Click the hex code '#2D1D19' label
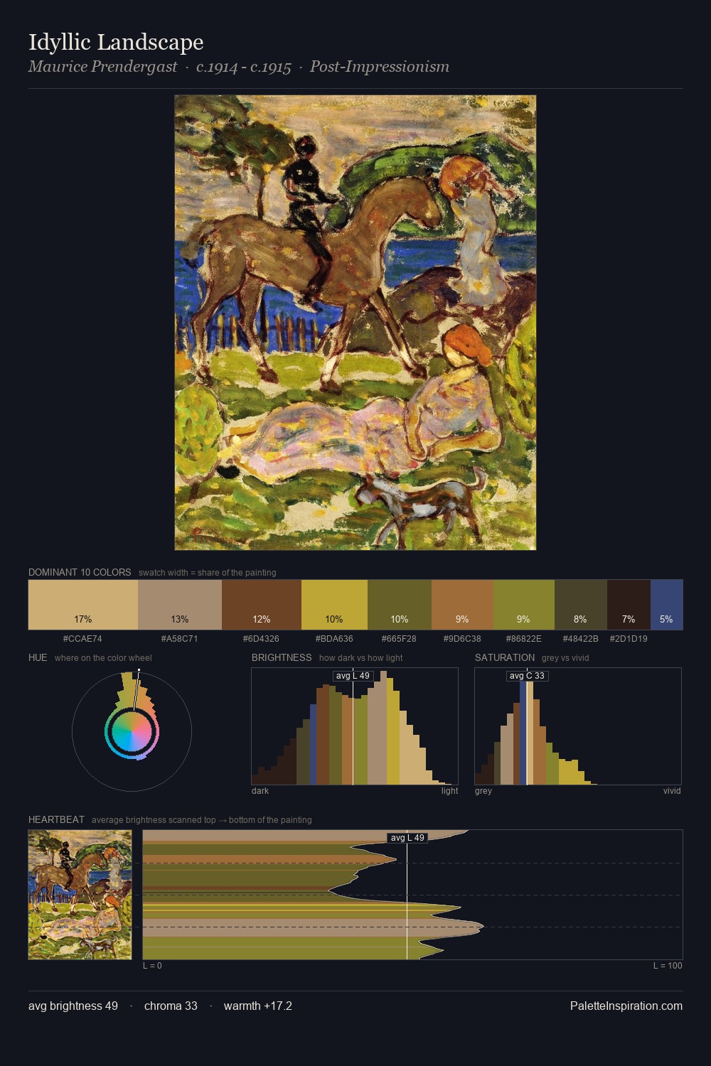The width and height of the screenshot is (711, 1066). pyautogui.click(x=629, y=639)
